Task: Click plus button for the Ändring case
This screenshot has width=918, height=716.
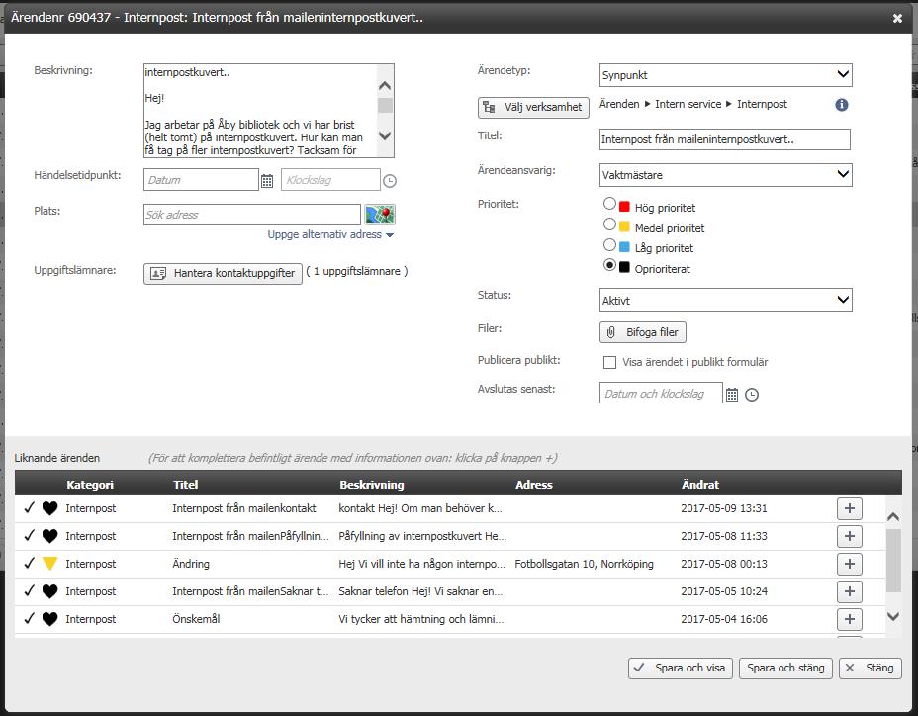Action: pyautogui.click(x=850, y=564)
